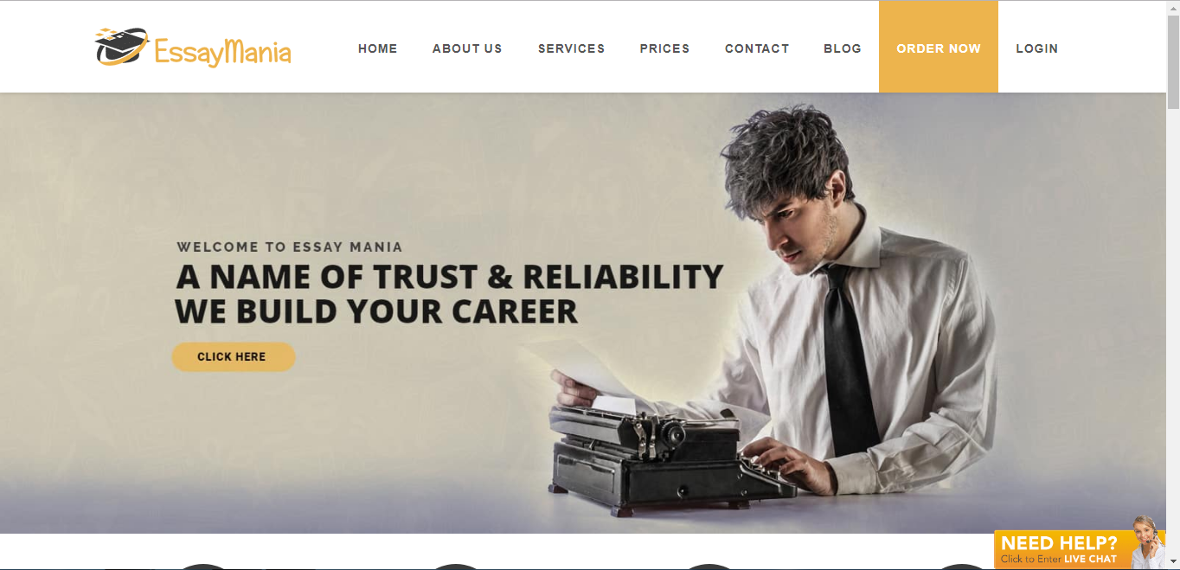The image size is (1180, 570).
Task: Go to the HOME page
Action: pos(378,48)
